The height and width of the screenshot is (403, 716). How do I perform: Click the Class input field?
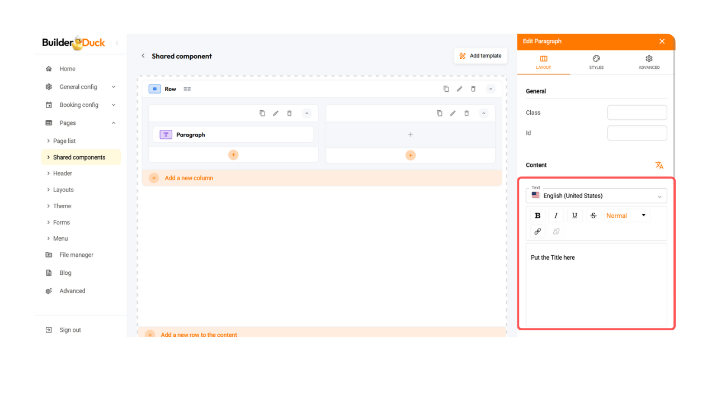(637, 113)
